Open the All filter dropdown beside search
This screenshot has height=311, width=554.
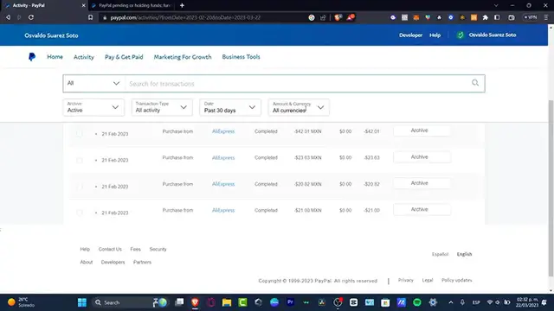[x=93, y=83]
